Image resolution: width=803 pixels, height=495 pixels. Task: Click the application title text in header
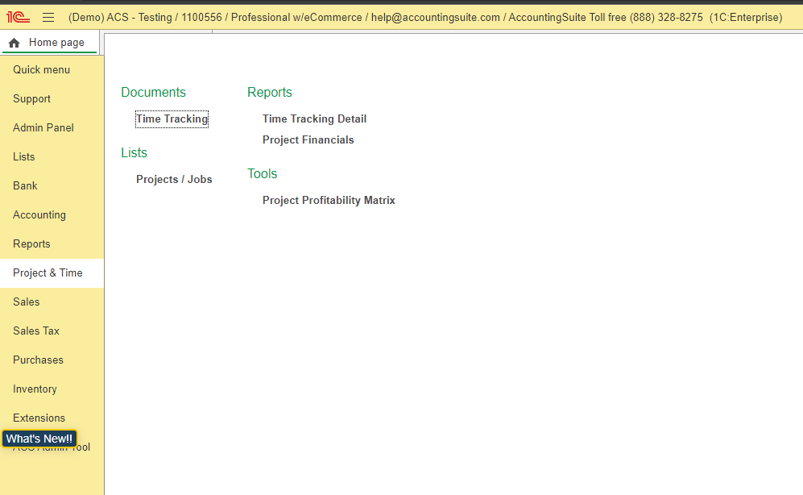[x=425, y=18]
